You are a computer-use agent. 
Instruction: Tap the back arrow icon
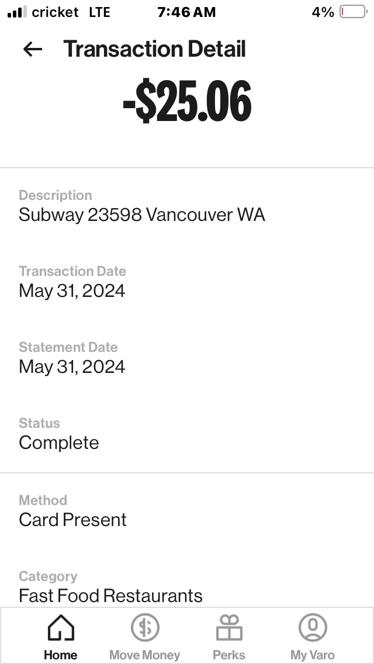(33, 50)
